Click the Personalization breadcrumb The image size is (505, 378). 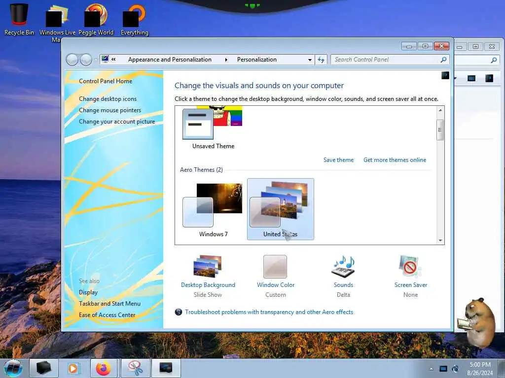(256, 60)
